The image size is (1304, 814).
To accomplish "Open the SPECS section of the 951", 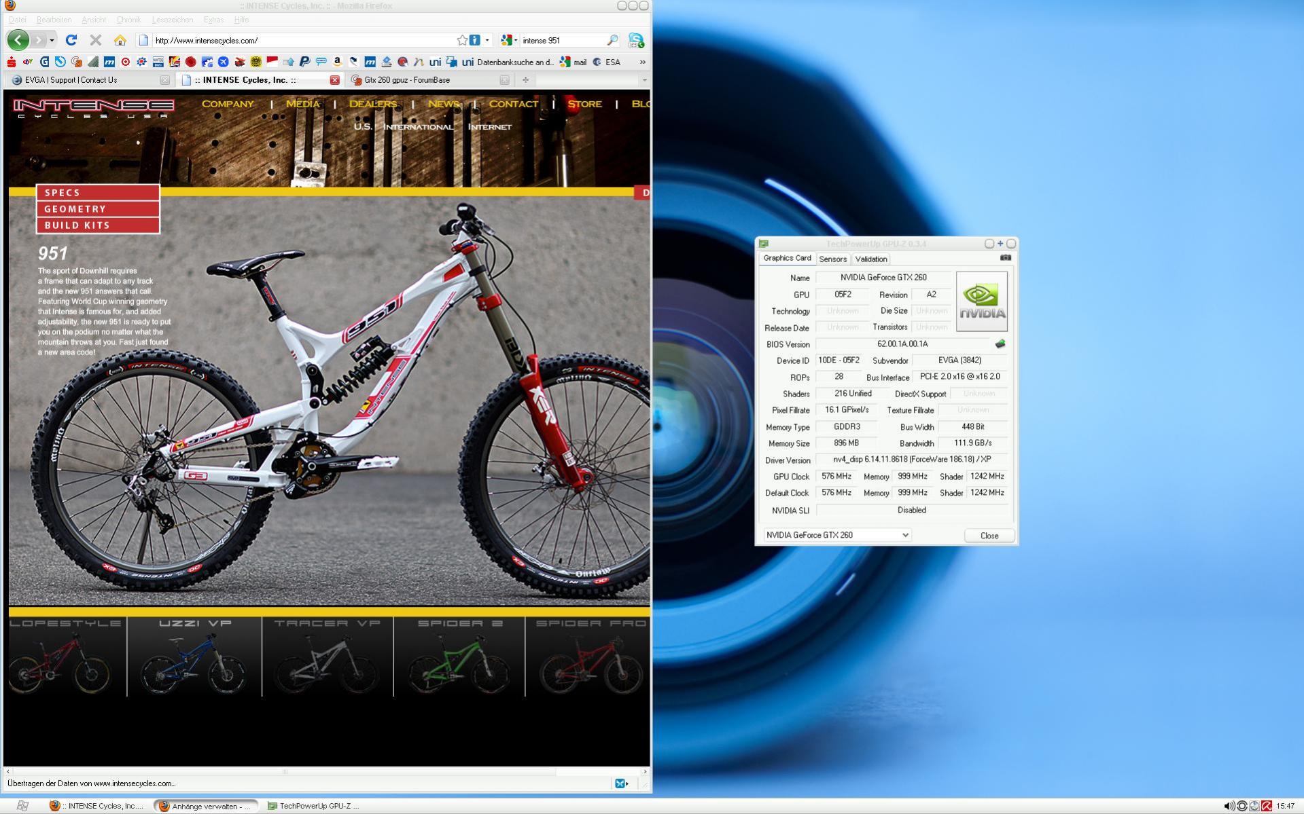I will (99, 193).
